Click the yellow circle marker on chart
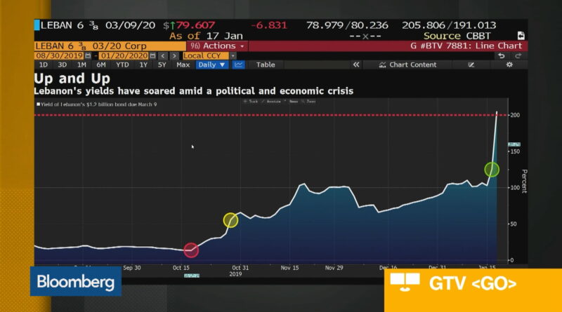The width and height of the screenshot is (562, 312). (x=230, y=220)
